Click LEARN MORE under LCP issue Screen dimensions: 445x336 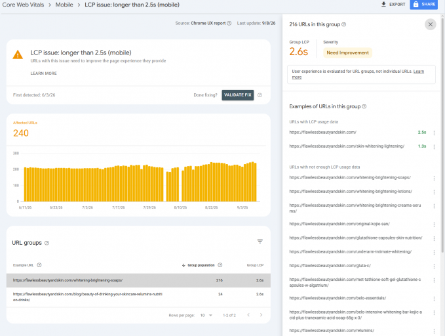44,73
